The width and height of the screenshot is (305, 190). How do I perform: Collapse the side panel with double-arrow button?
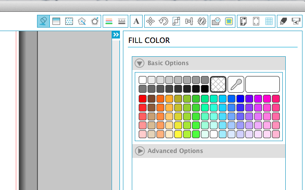116,35
